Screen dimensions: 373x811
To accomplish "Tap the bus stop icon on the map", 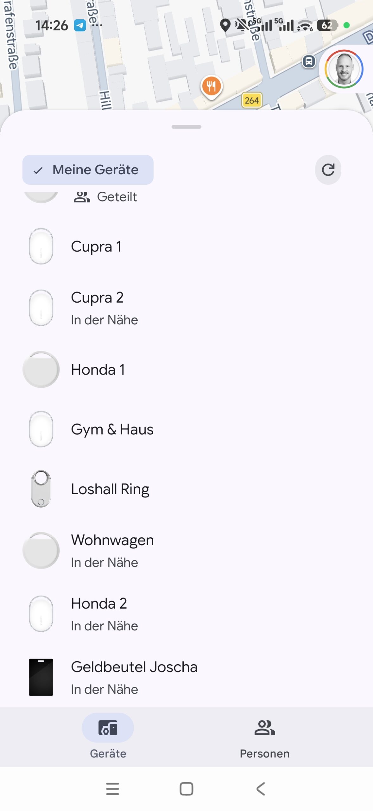I will (x=309, y=61).
